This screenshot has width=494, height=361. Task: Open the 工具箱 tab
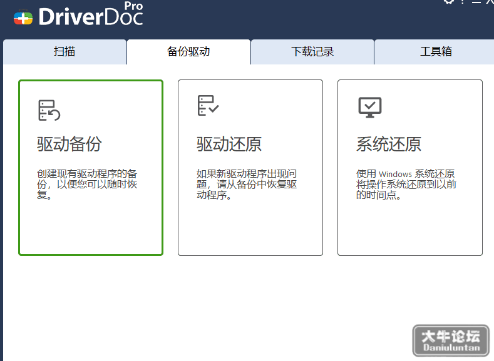pyautogui.click(x=436, y=52)
